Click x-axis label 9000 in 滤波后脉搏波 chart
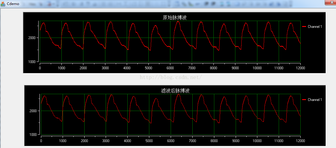Image resolution: width=336 pixels, height=148 pixels. click(x=236, y=141)
